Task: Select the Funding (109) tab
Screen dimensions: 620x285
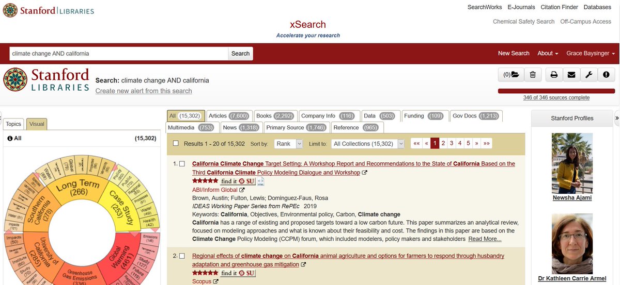Action: 424,116
